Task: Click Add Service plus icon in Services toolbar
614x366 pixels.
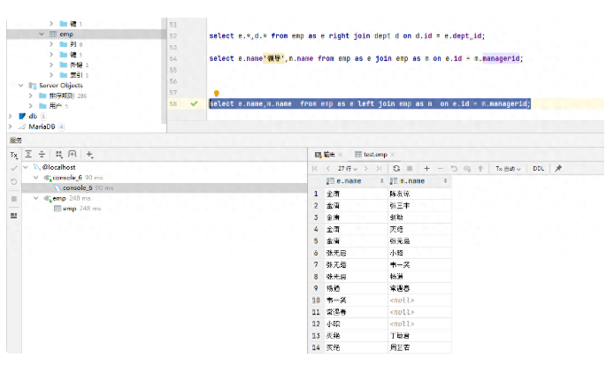Action: click(x=89, y=154)
